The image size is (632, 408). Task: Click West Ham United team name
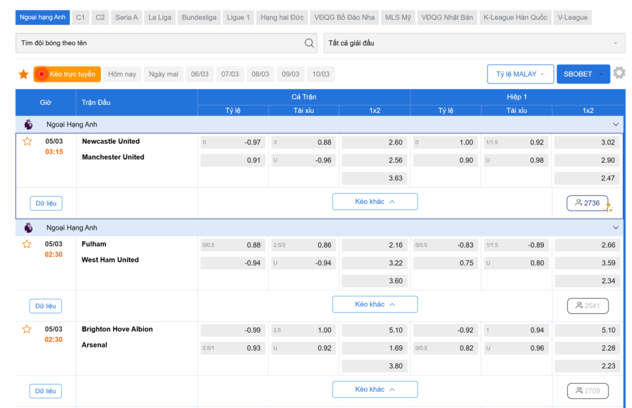110,260
